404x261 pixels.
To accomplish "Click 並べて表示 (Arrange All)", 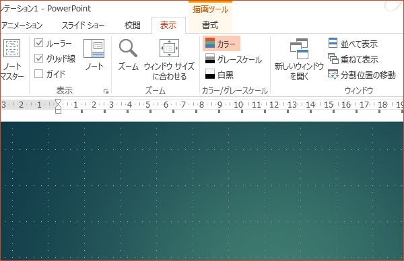I will point(353,44).
